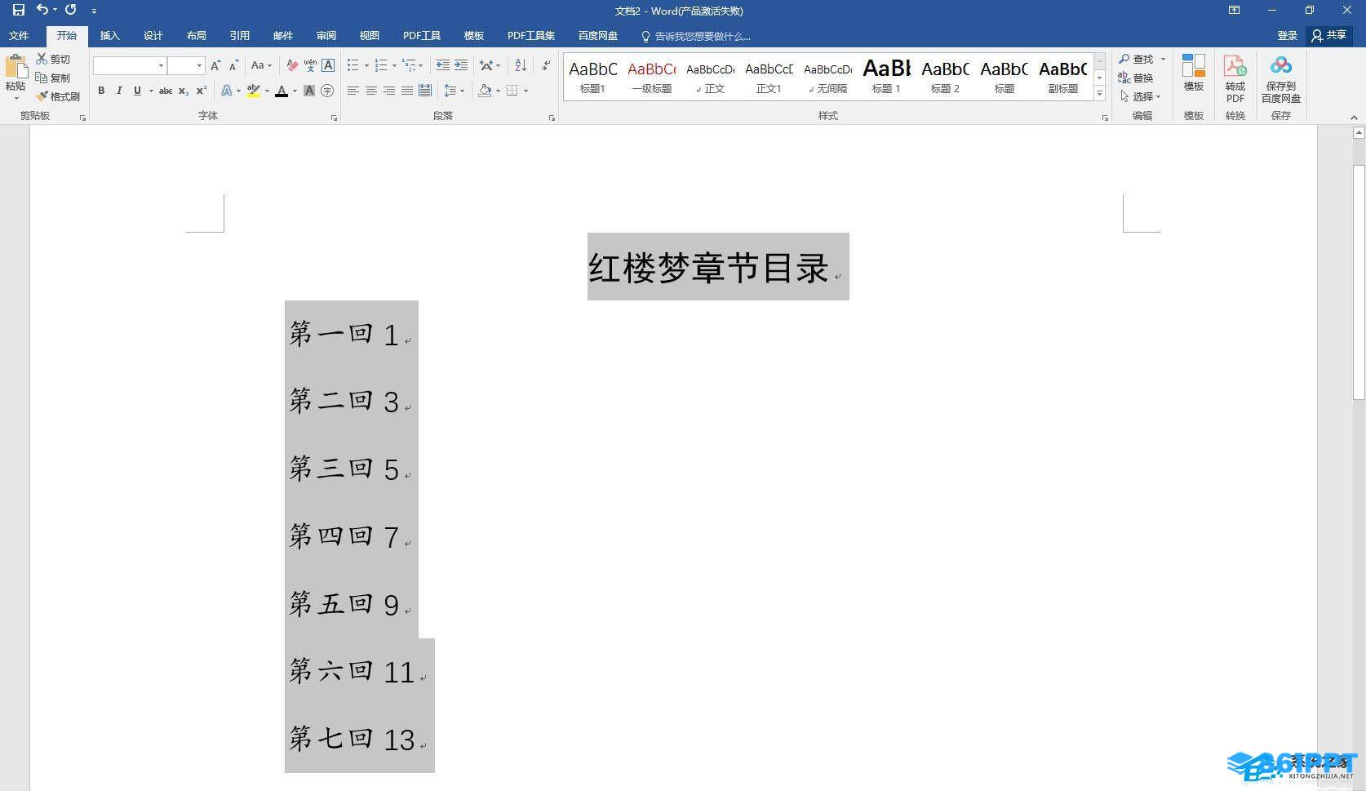Open the 模板 template icon in ribbon
1366x791 pixels.
1194,73
